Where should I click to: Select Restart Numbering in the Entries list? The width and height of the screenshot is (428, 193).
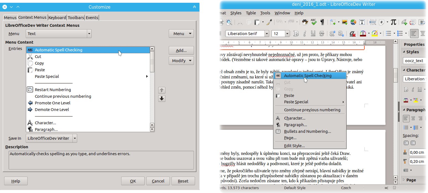coord(88,90)
